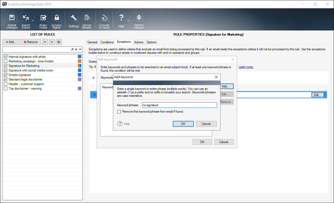
Task: Enable the Header - customer support rule
Action: coord(5,84)
